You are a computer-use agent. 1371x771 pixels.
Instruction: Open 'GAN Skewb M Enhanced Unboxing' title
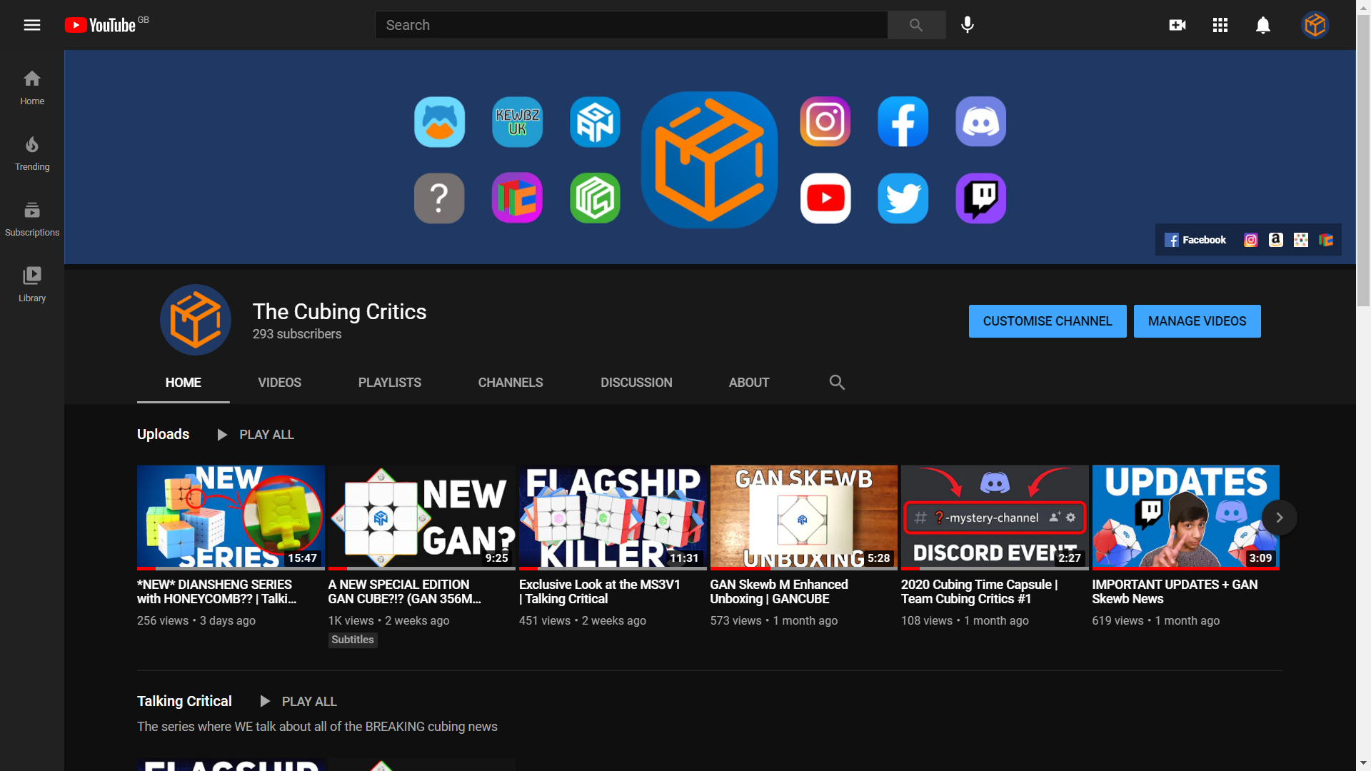click(779, 592)
